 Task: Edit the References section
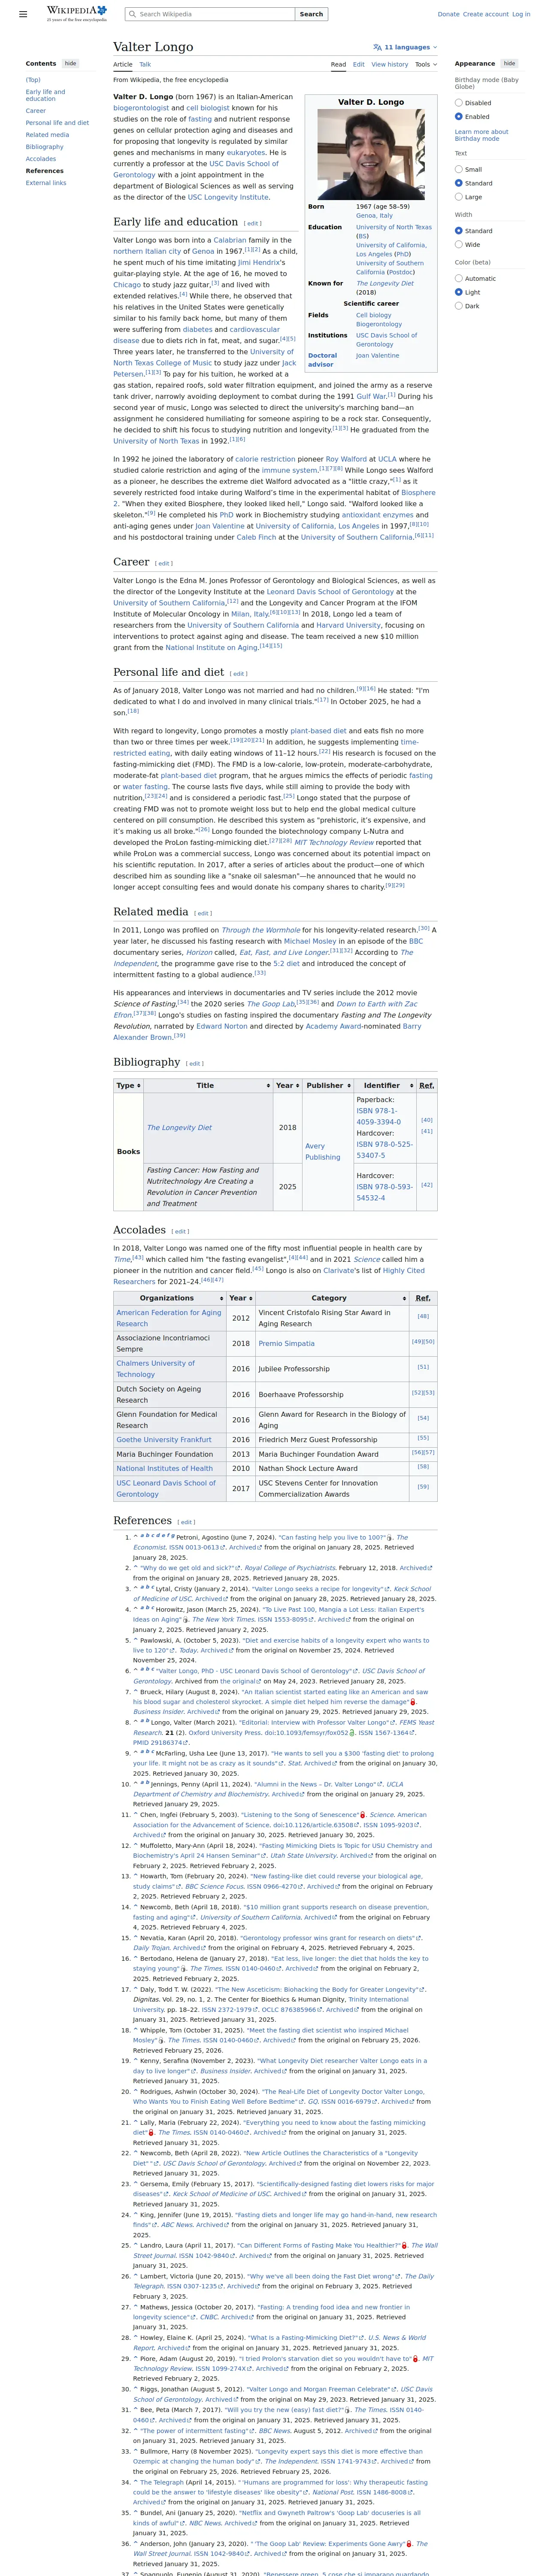tap(186, 1523)
